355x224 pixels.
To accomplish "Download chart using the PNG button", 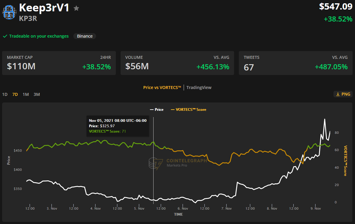I will (x=343, y=94).
